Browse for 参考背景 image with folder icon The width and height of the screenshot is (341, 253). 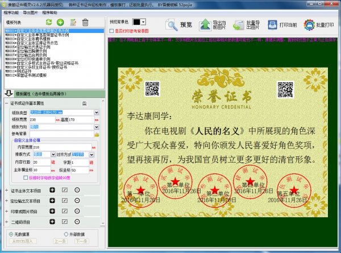pos(97,134)
